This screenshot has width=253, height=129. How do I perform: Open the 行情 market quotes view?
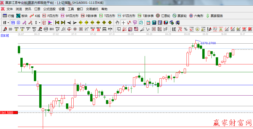8,16
